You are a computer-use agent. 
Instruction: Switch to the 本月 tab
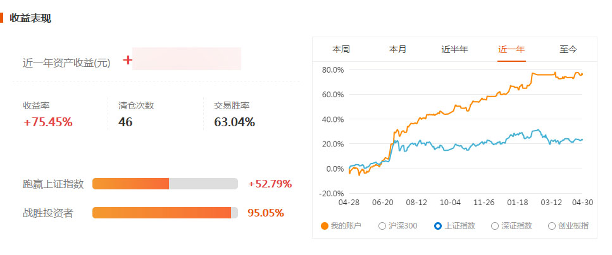tap(397, 49)
